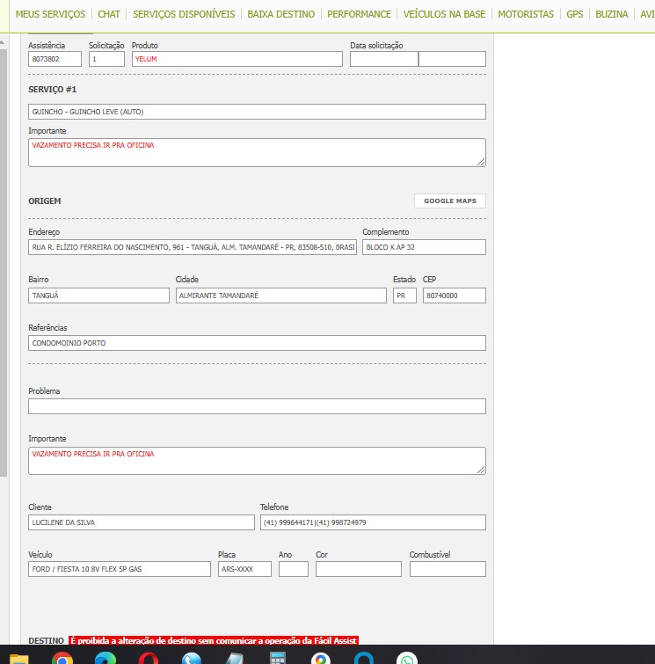Go to the CHAT menu item
The width and height of the screenshot is (655, 664).
[x=109, y=14]
